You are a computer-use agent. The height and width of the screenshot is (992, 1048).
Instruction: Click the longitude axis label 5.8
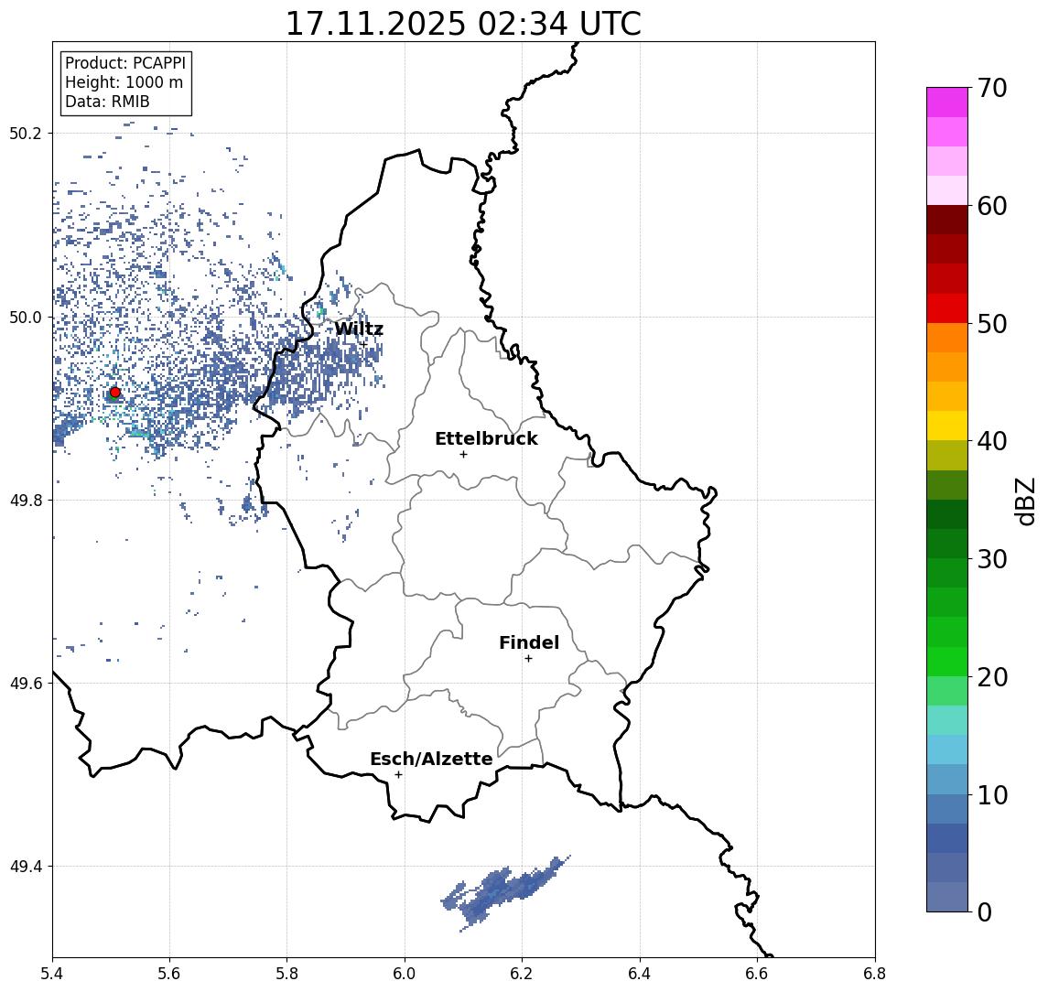click(x=287, y=974)
